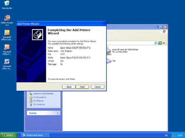Screen dimensions: 185x138
Task: Click Epson Stylus value in Model row
Action: (75, 57)
